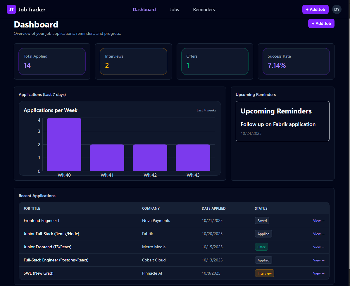This screenshot has height=286, width=350.
Task: Click the Wk 40 bar in the chart
Action: point(64,144)
